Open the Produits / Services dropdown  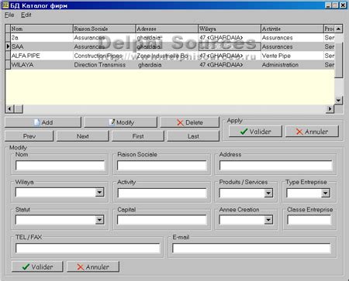click(x=268, y=193)
